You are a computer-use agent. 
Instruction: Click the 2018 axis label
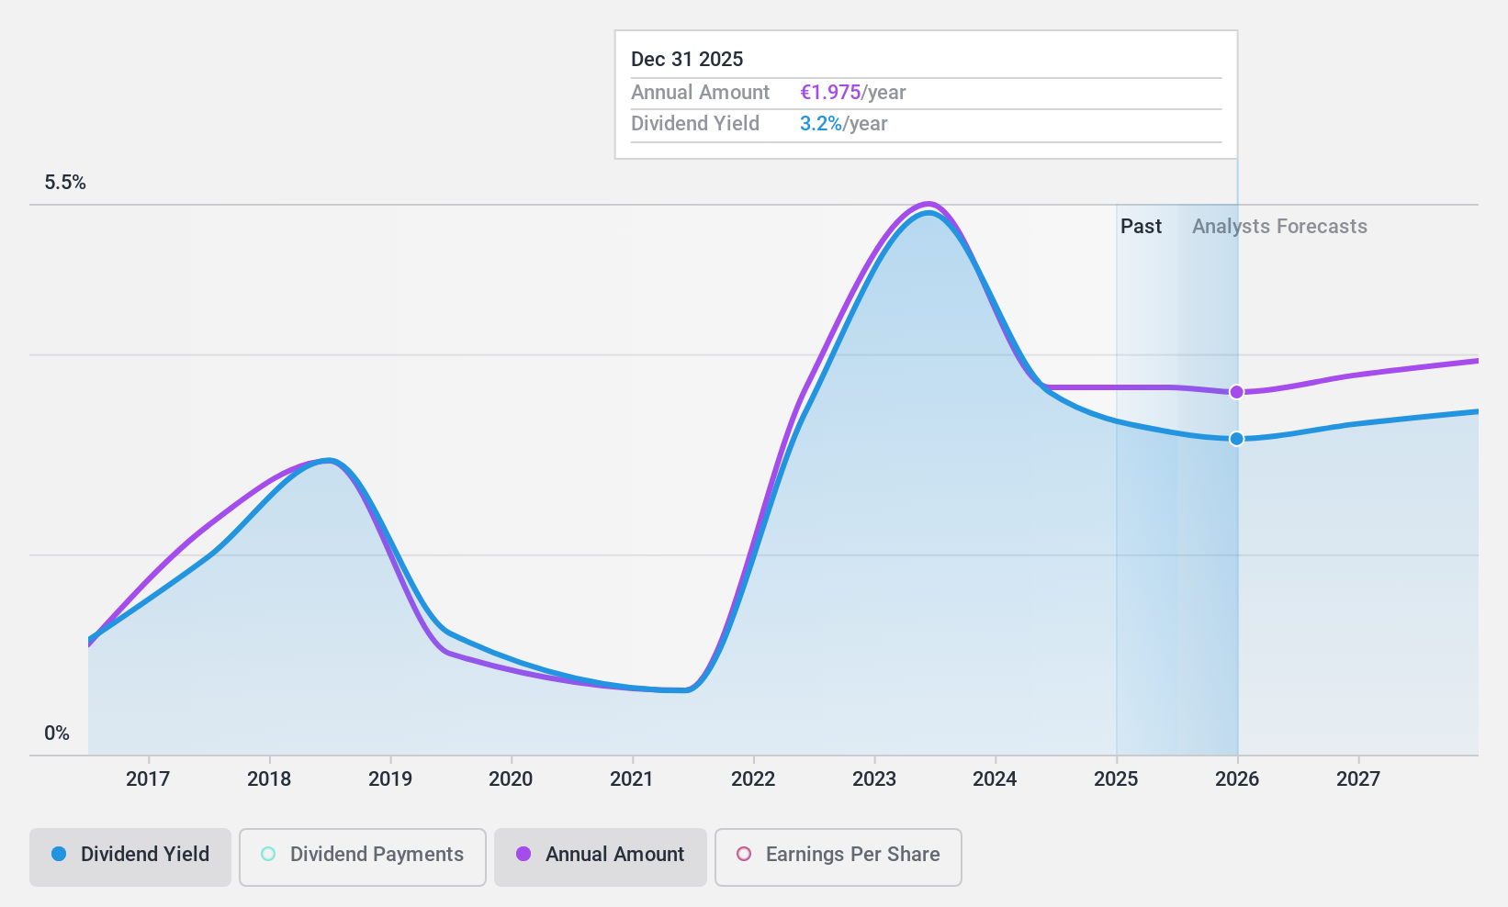coord(269,779)
